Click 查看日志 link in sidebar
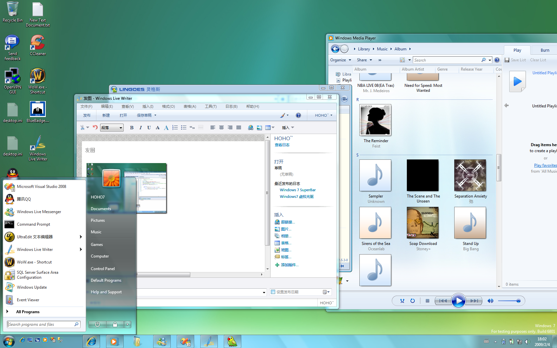The width and height of the screenshot is (557, 348). [x=282, y=145]
